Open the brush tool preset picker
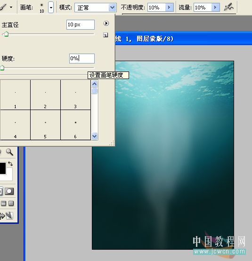The height and width of the screenshot is (261, 252). pyautogui.click(x=3, y=7)
